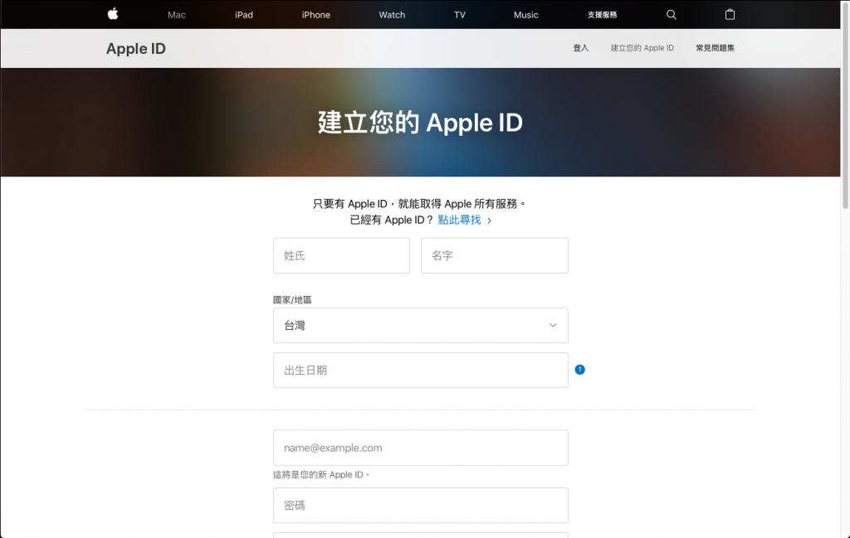Click the Apple logo icon

click(x=113, y=14)
